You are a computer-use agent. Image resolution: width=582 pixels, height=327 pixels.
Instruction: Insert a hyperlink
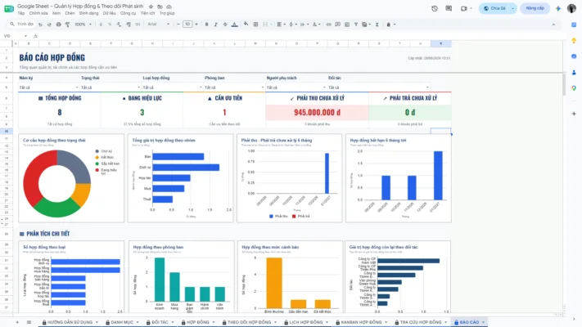(328, 25)
